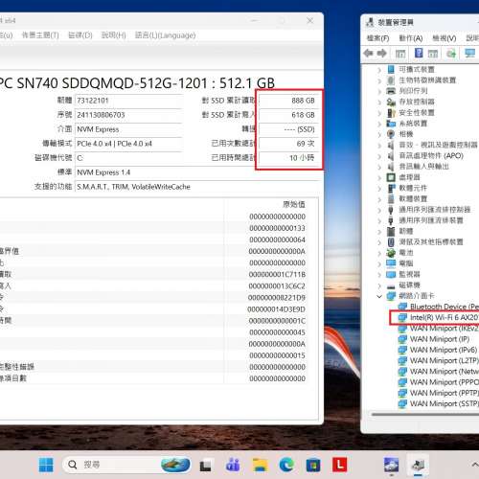Switch to CrystalDiskInfo taskbar icon
479x479 pixels.
[x=391, y=465]
